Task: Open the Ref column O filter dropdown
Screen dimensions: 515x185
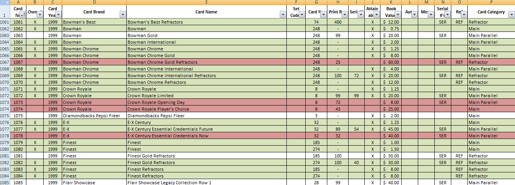Action: (x=463, y=15)
